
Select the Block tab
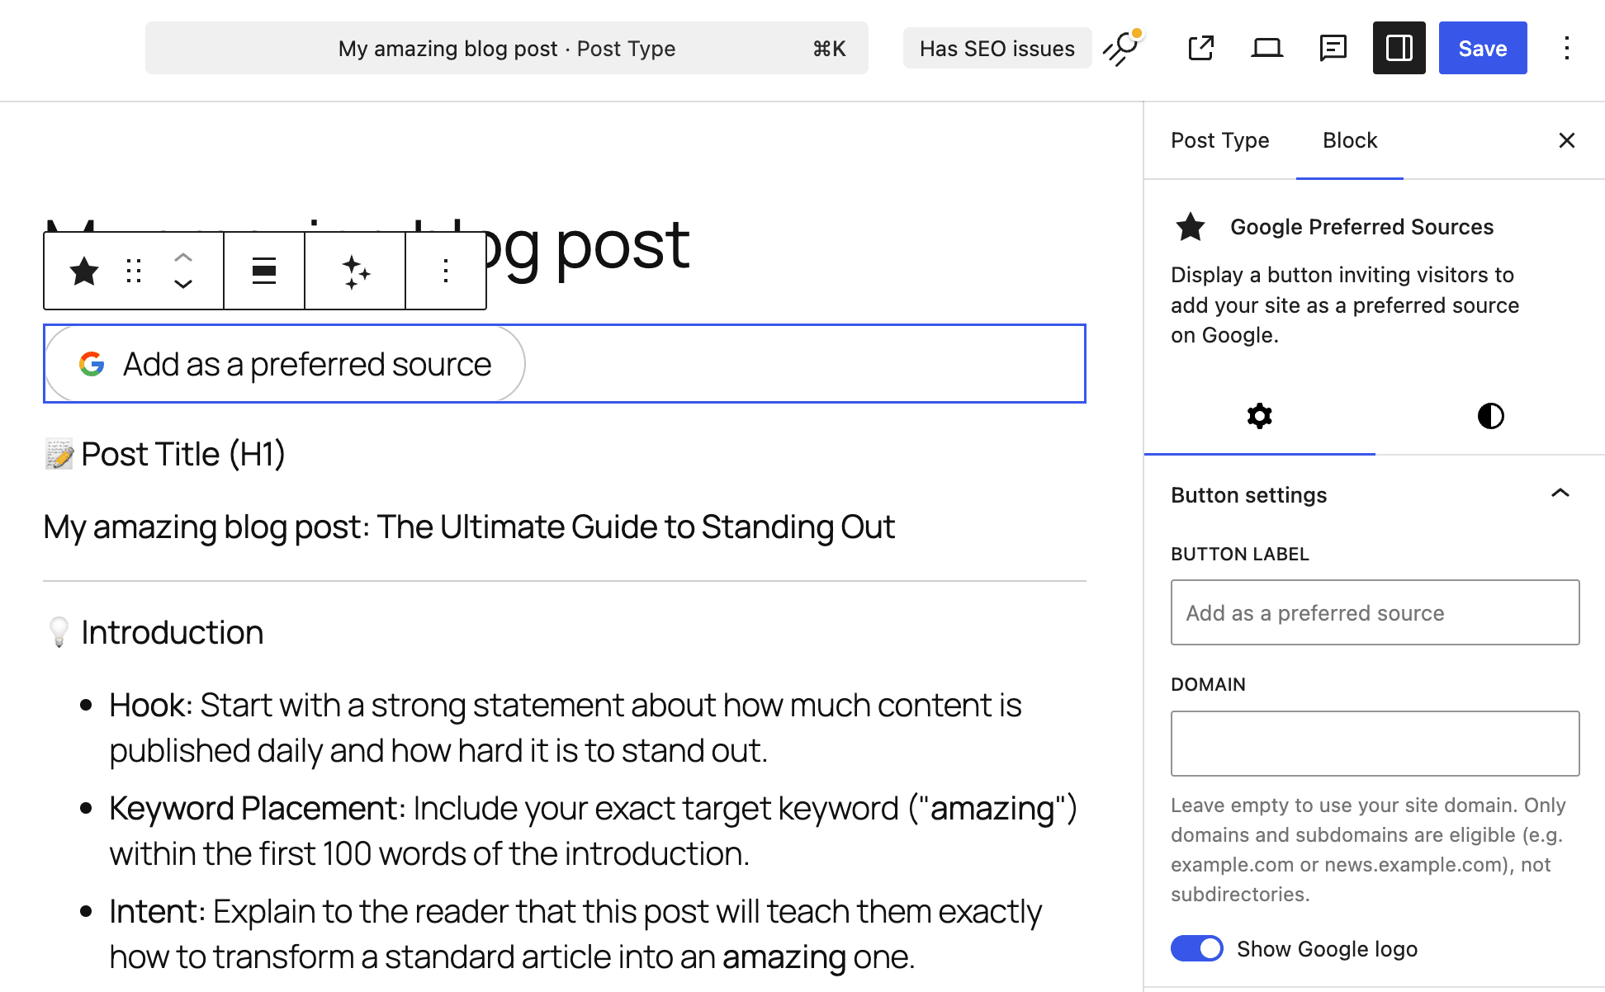1350,140
